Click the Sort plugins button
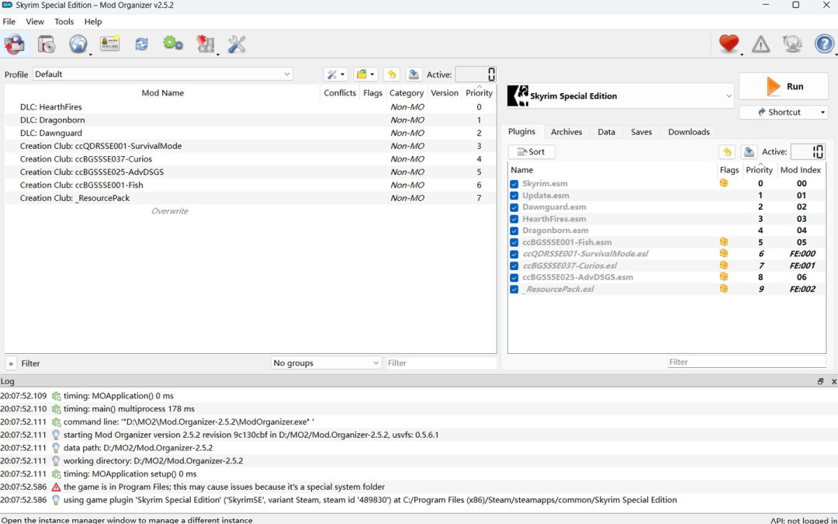The height and width of the screenshot is (524, 838). click(x=532, y=152)
